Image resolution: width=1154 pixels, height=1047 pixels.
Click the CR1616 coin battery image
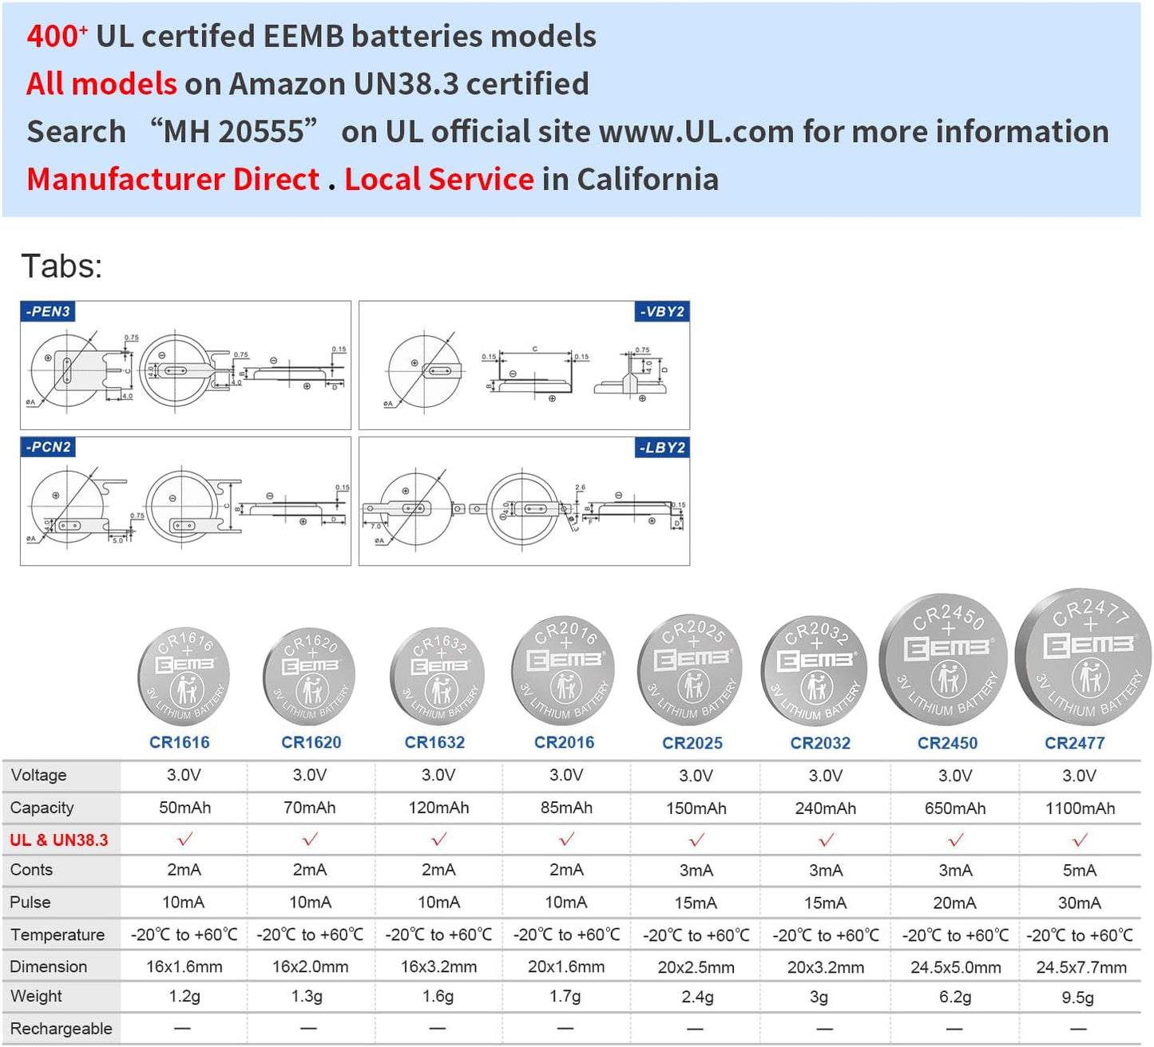(x=184, y=676)
